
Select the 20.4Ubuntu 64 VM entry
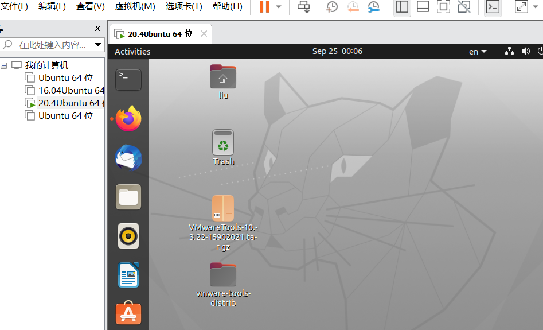point(71,103)
